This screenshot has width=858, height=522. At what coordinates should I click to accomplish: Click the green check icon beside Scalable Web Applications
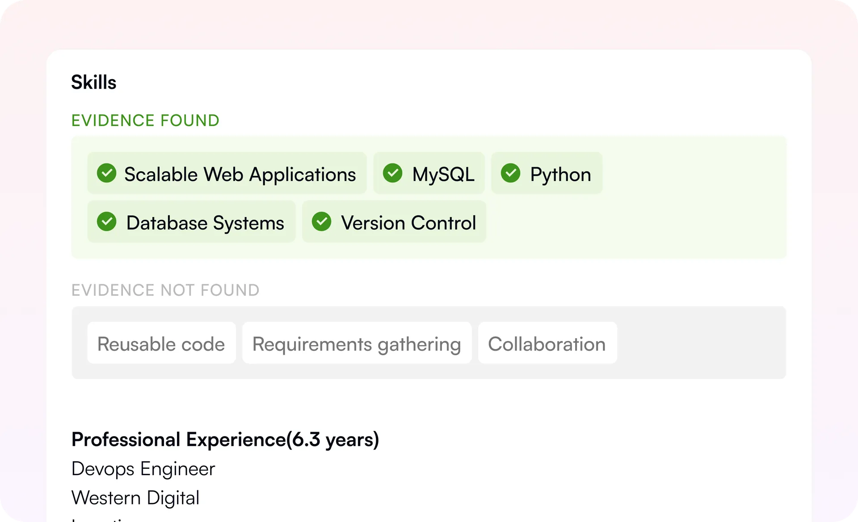106,173
